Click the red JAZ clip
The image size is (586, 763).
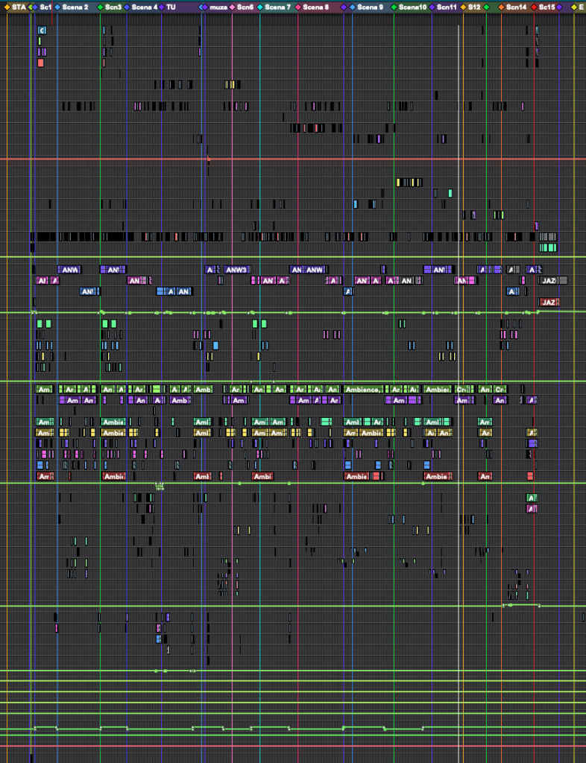coord(549,303)
